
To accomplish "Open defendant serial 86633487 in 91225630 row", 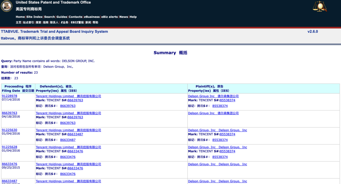I will point(75,134).
